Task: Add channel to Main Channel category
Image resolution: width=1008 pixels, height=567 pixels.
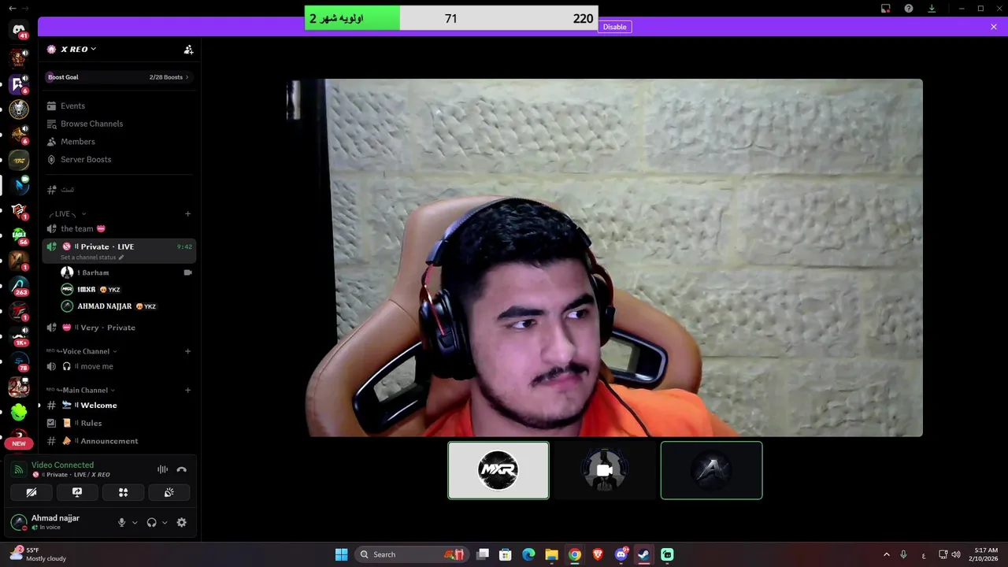Action: tap(187, 390)
